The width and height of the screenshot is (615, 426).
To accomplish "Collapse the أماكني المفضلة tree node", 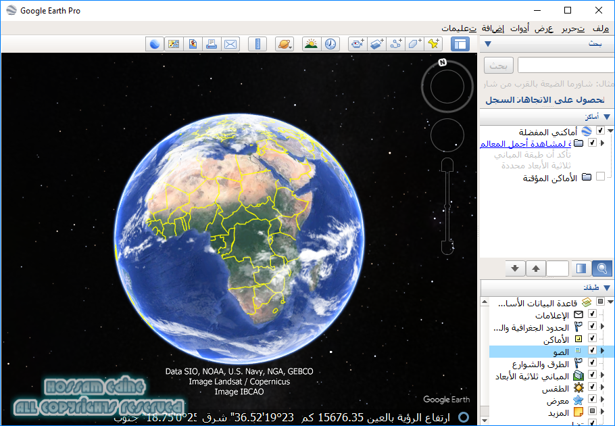I will [610, 131].
